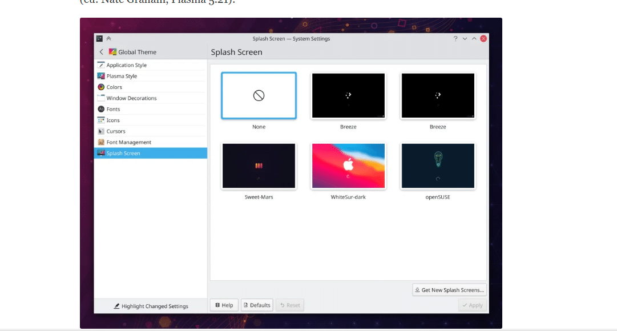Select the Splash Screen sidebar entry

[x=151, y=153]
